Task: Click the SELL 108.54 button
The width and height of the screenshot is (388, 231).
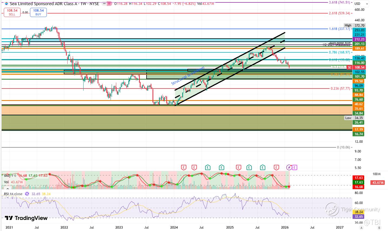Action: [x=12, y=12]
